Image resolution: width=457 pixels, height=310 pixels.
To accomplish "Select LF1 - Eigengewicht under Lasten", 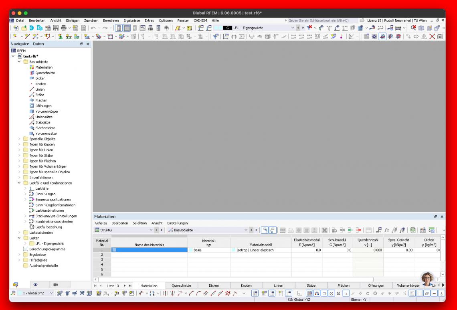I will click(50, 243).
